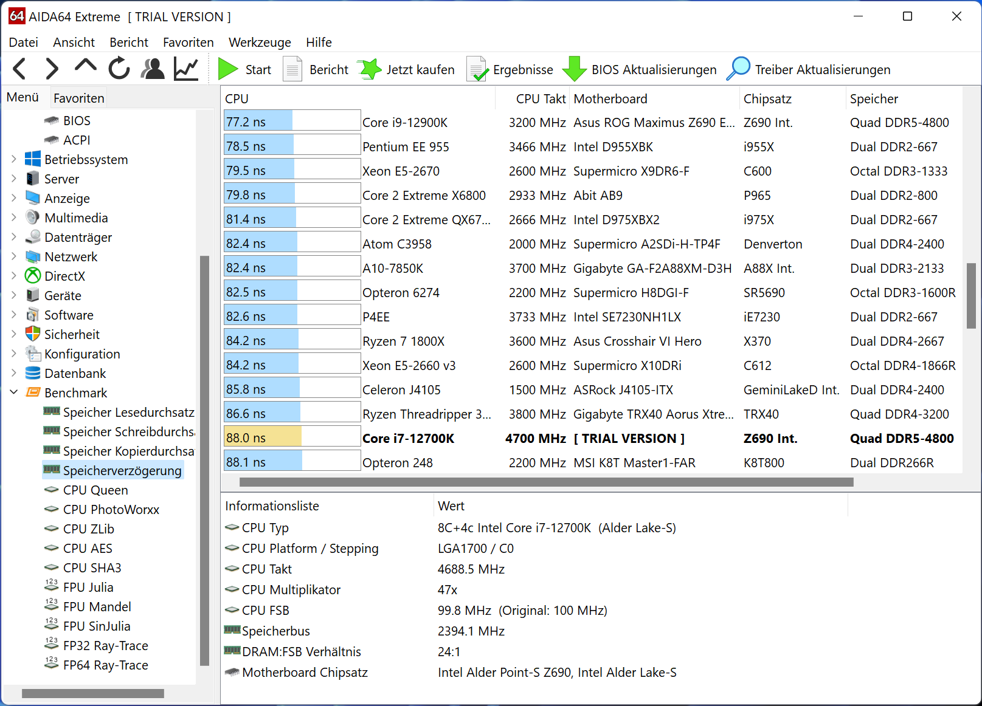The height and width of the screenshot is (706, 982).
Task: Open a report via the Bericht icon
Action: tap(292, 69)
